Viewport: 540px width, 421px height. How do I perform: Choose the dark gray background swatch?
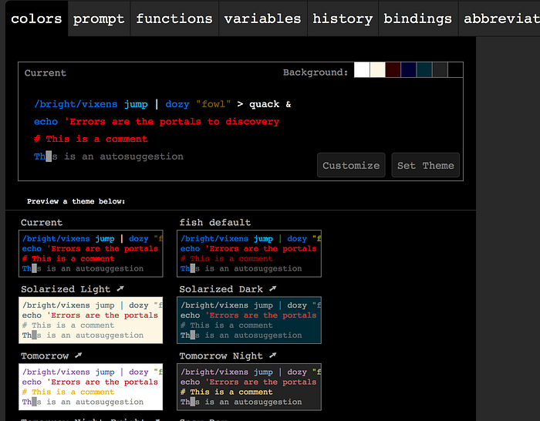click(x=440, y=70)
